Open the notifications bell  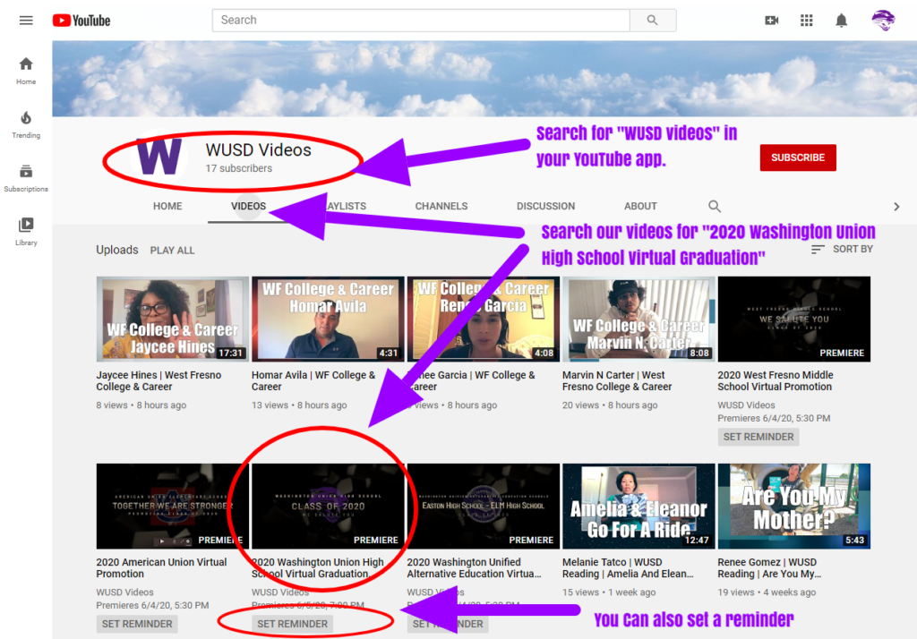coord(841,21)
